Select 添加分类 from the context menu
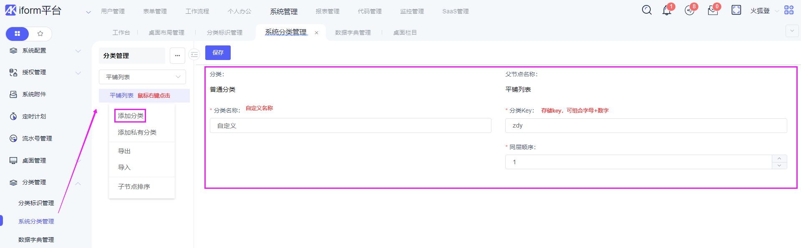801x248 pixels. pyautogui.click(x=130, y=116)
